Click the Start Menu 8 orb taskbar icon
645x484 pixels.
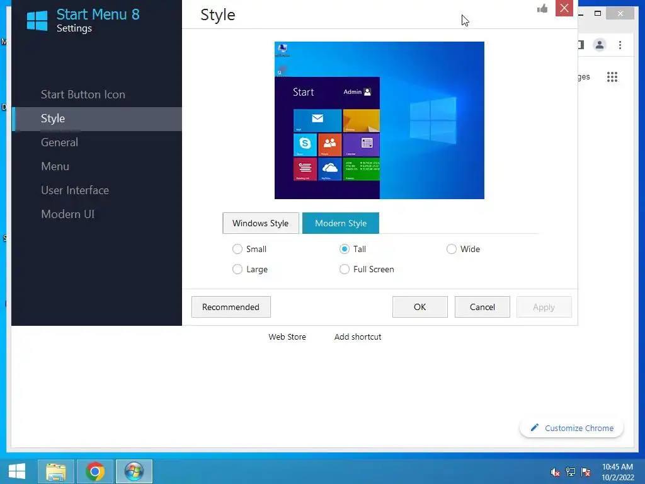pos(134,471)
